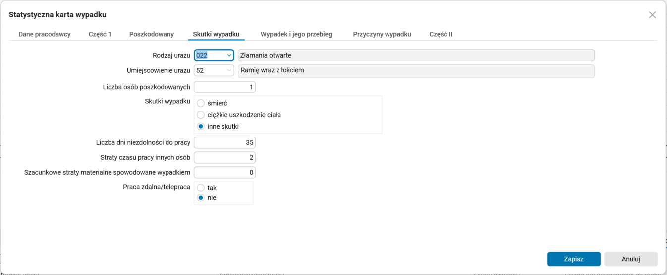Screen dimensions: 667x275
Task: Select the śmierć radio option
Action: [x=201, y=103]
